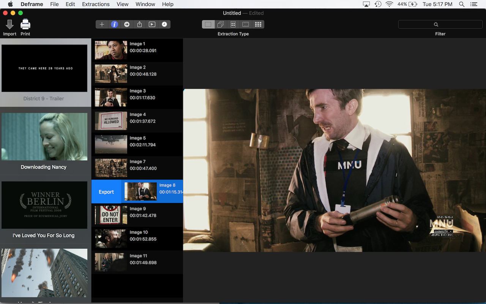Select Image 1 at 00:00:28.091
486x304 pixels.
[137, 50]
